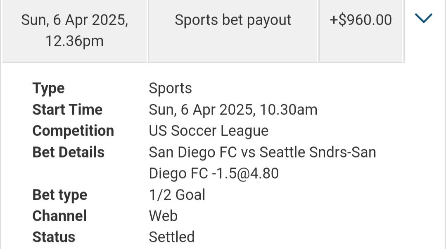Image resolution: width=446 pixels, height=249 pixels.
Task: Click the 12.36pm transaction time text
Action: 75,41
